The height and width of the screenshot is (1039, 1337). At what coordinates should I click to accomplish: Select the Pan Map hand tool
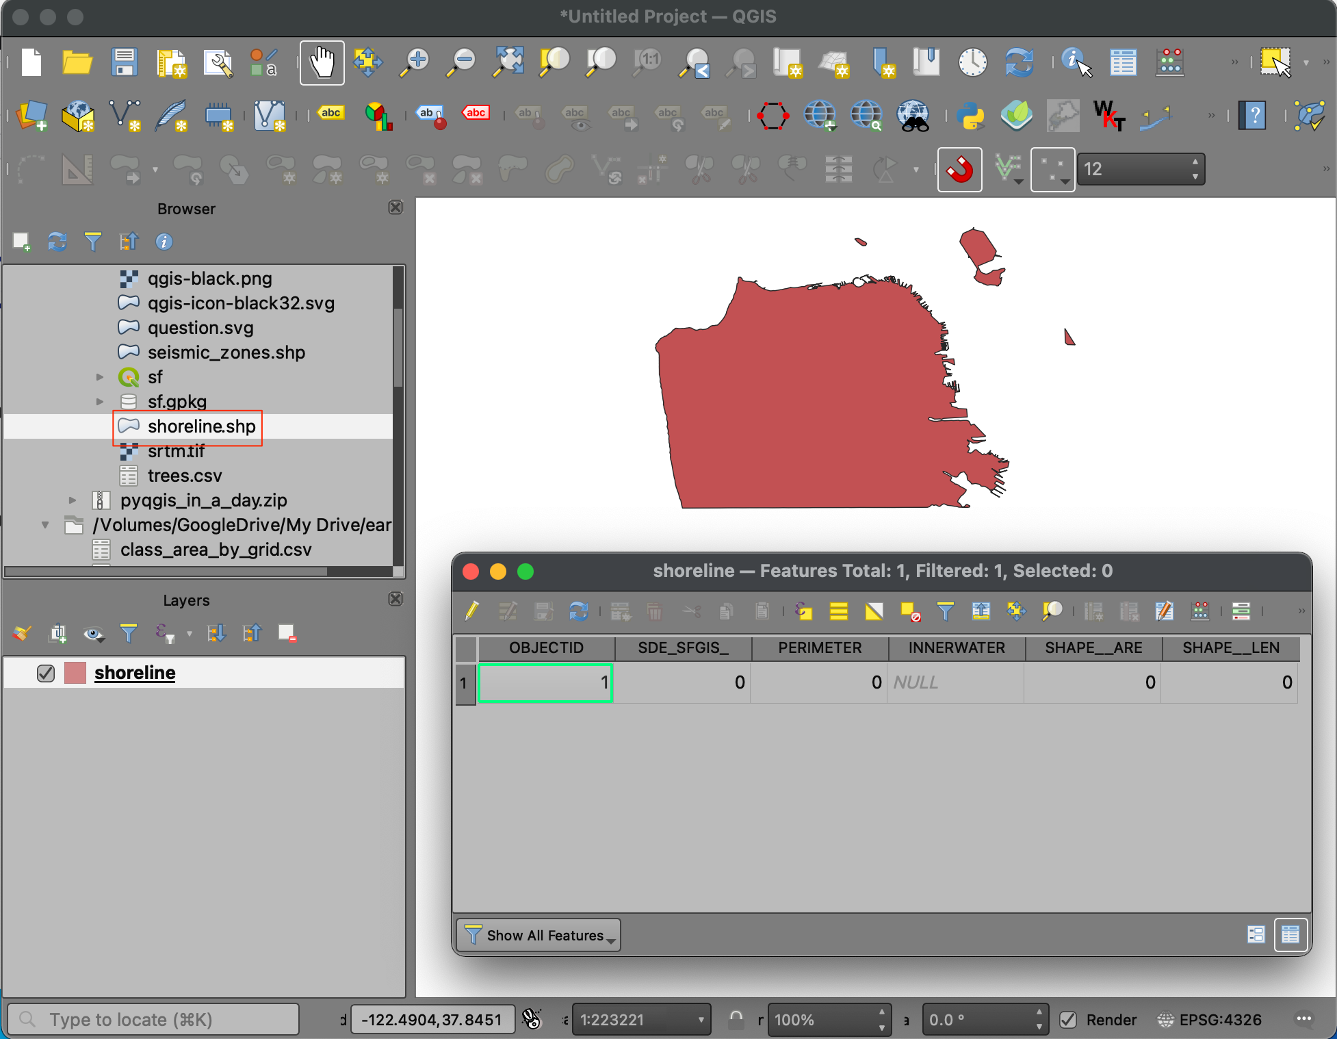(322, 63)
